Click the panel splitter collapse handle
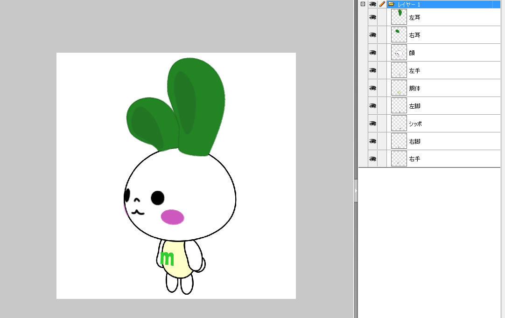This screenshot has width=505, height=318. click(356, 191)
